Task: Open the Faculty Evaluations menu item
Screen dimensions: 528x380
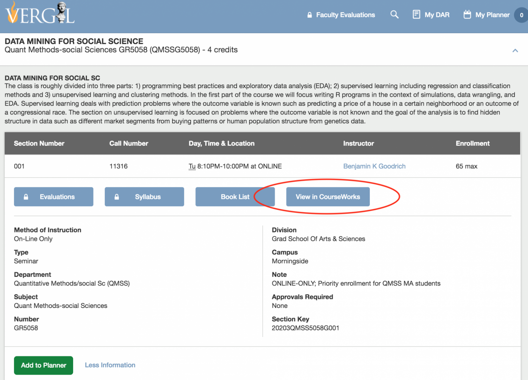Action: 345,15
